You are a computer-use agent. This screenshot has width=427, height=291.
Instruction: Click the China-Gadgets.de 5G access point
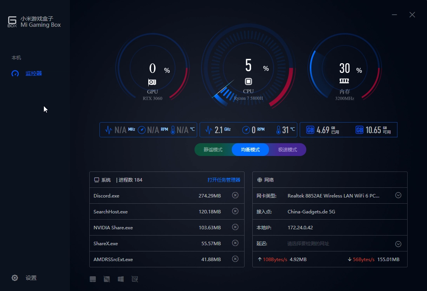(311, 212)
